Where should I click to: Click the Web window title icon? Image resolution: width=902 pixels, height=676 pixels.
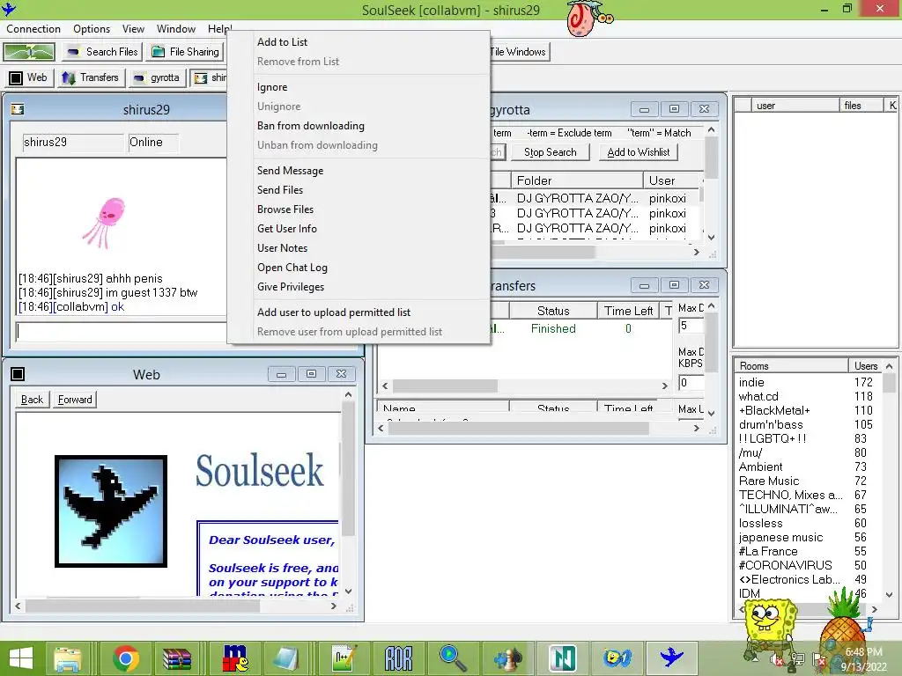(18, 374)
